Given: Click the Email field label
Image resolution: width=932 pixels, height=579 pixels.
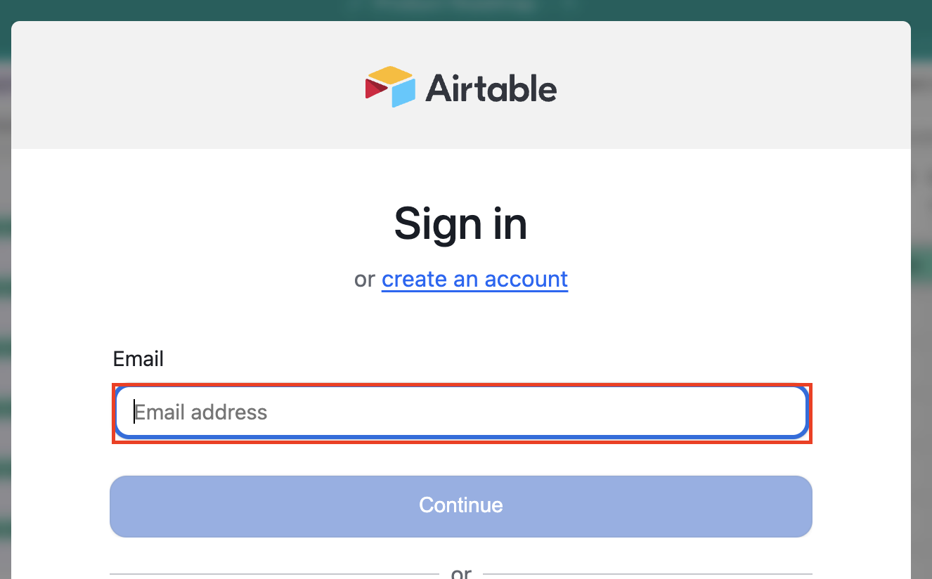Looking at the screenshot, I should pyautogui.click(x=138, y=359).
